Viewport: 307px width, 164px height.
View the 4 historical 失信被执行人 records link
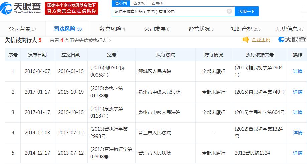pos(81,40)
